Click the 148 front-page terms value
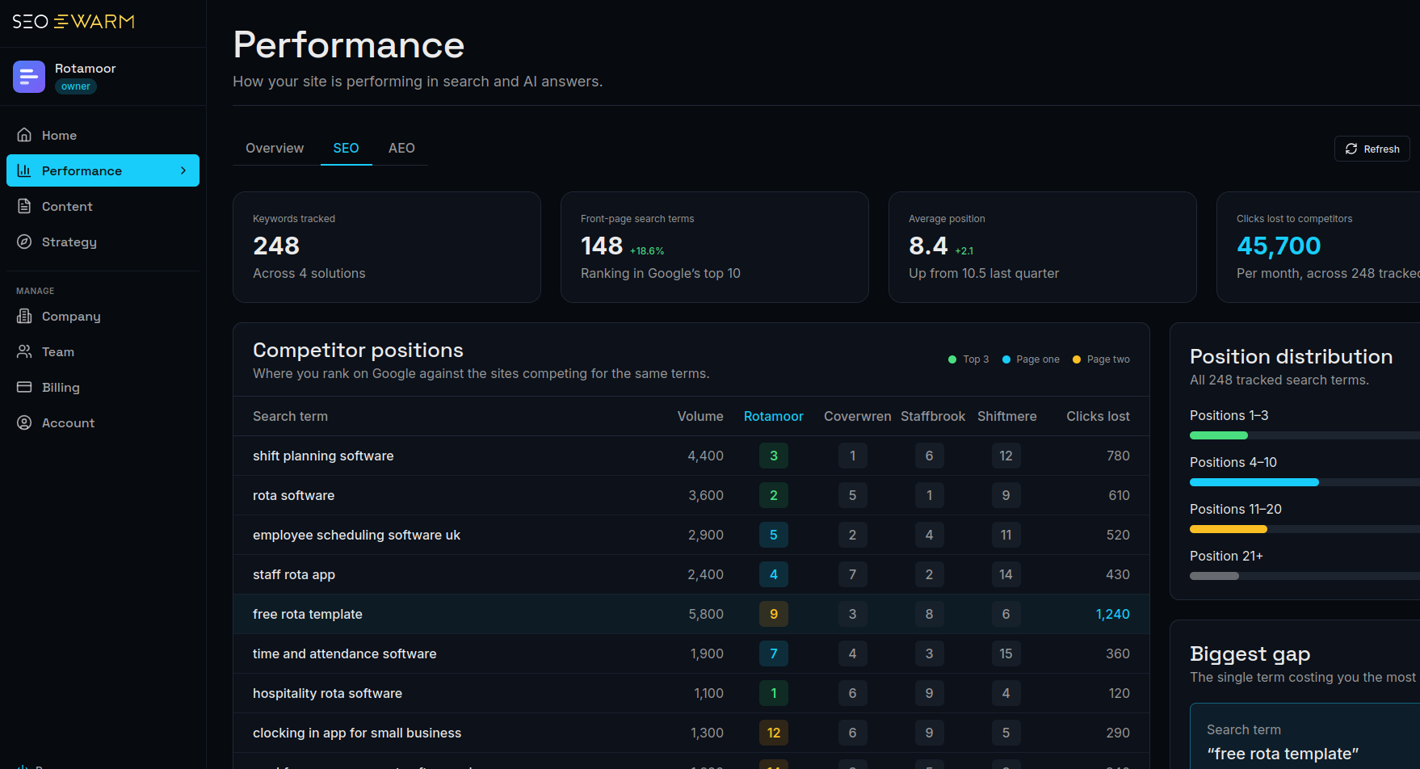The height and width of the screenshot is (769, 1420). pos(602,246)
